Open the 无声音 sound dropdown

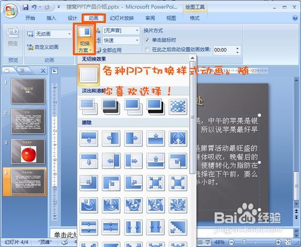[x=137, y=31]
